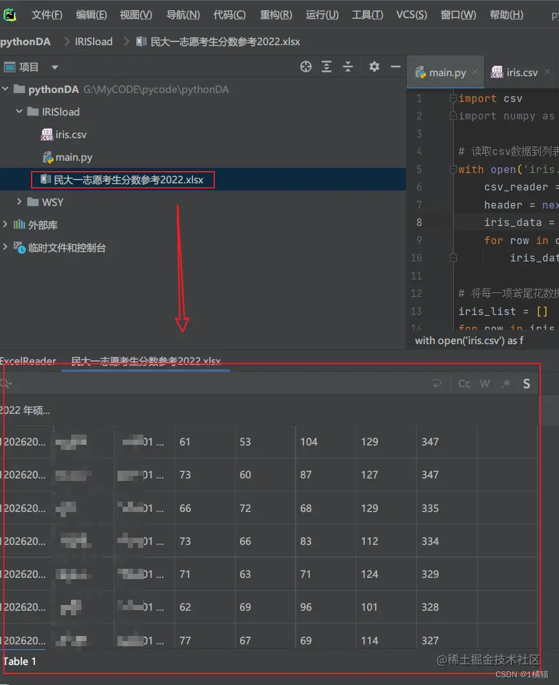The height and width of the screenshot is (685, 559).
Task: Click the 外部库 library icon
Action: coord(19,225)
